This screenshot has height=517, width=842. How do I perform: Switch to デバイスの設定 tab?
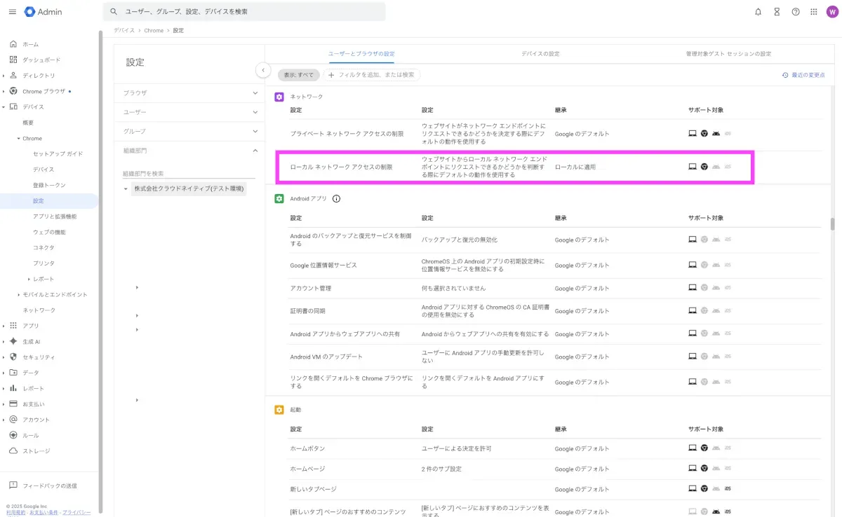(x=540, y=54)
